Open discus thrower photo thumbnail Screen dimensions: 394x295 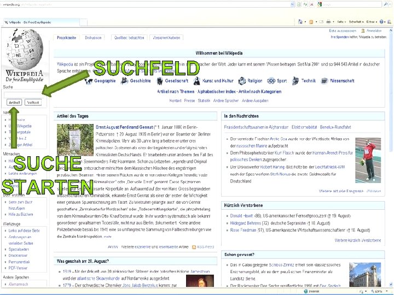pos(368,160)
